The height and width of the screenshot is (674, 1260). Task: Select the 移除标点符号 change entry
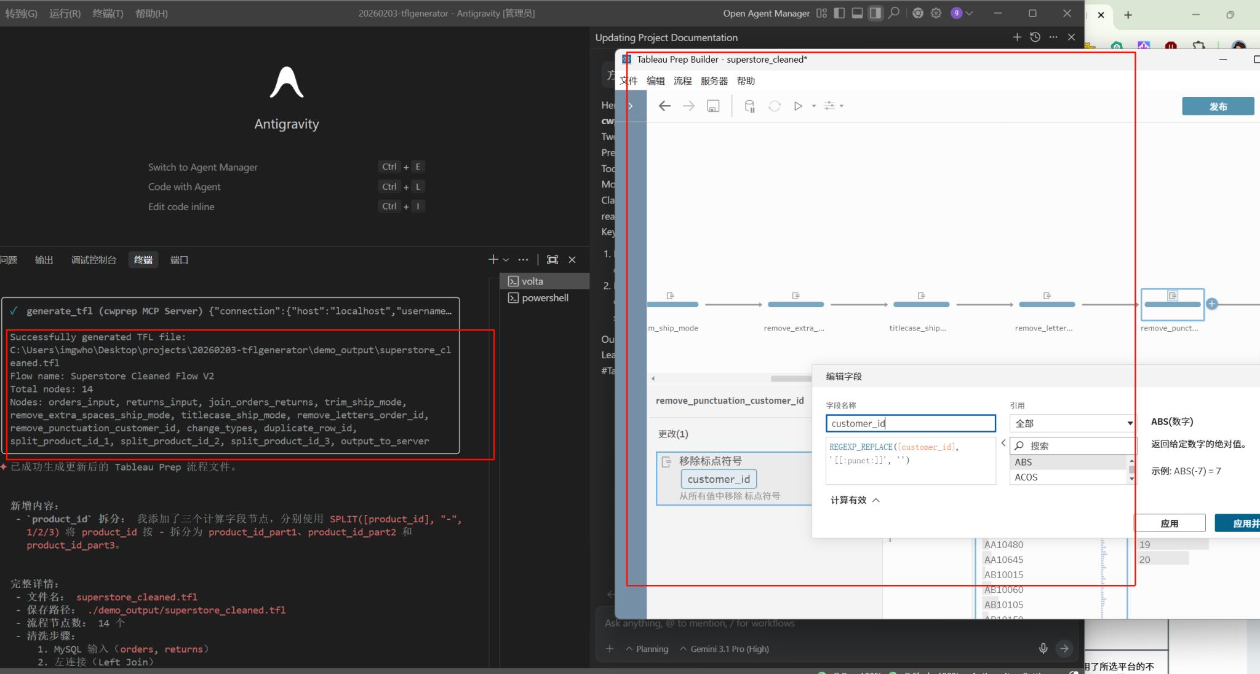[x=735, y=478]
